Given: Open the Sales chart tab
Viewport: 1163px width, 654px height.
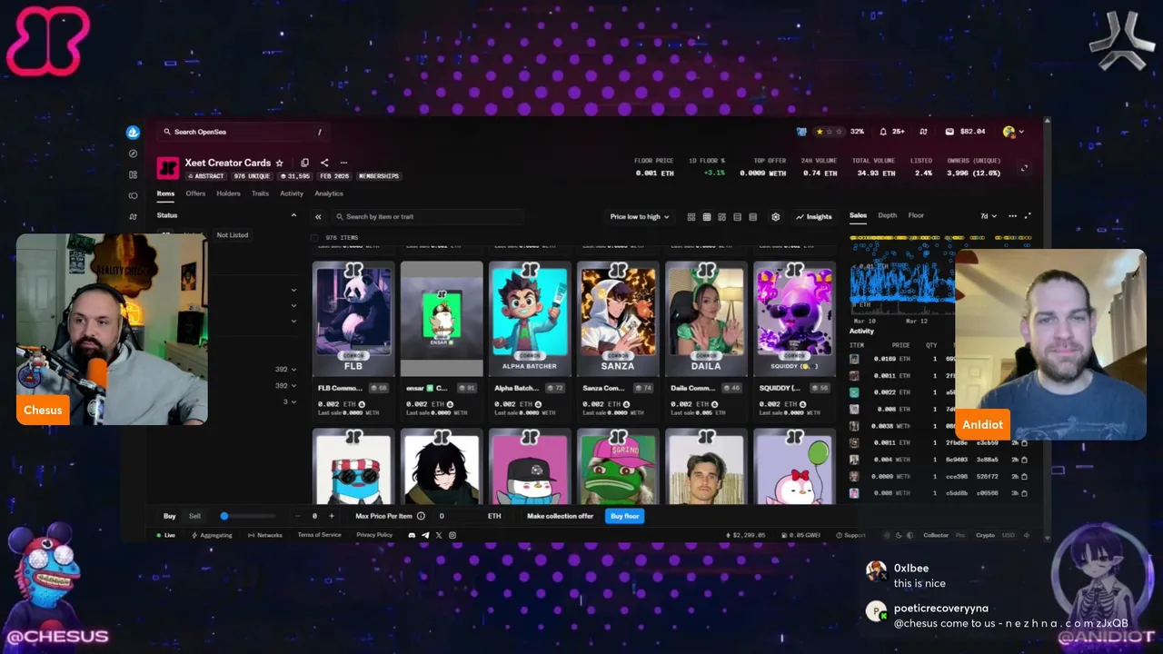Looking at the screenshot, I should pyautogui.click(x=858, y=215).
